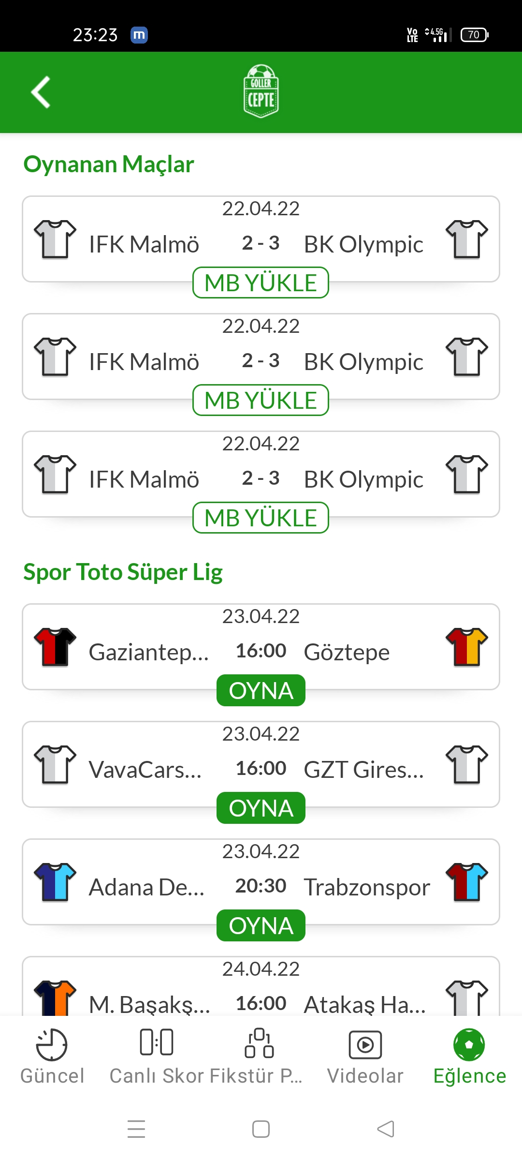Tap Trabzonspor's maroon and blue jersey icon
This screenshot has width=522, height=1161.
pos(467,882)
